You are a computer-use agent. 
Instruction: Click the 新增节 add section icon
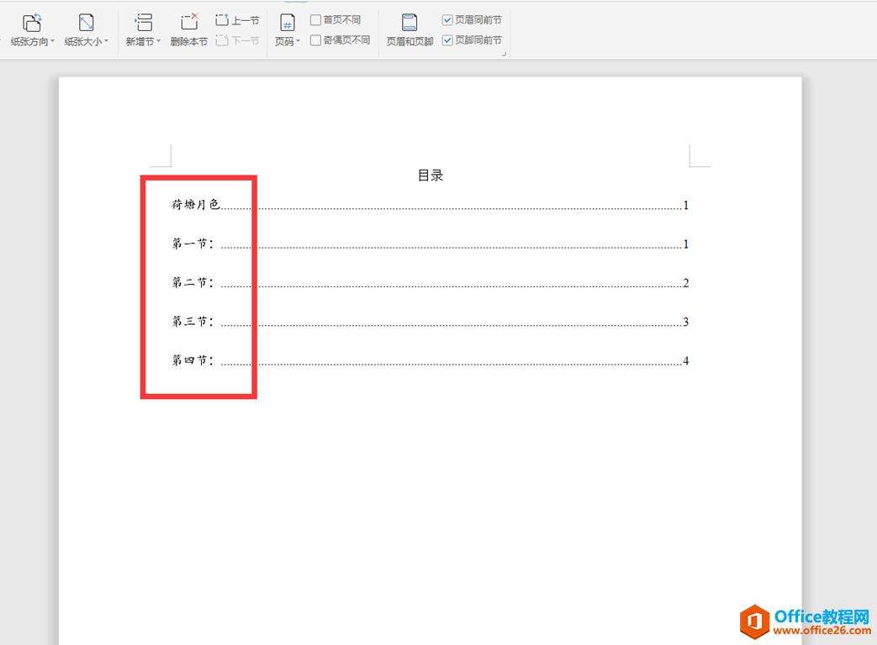[x=143, y=23]
